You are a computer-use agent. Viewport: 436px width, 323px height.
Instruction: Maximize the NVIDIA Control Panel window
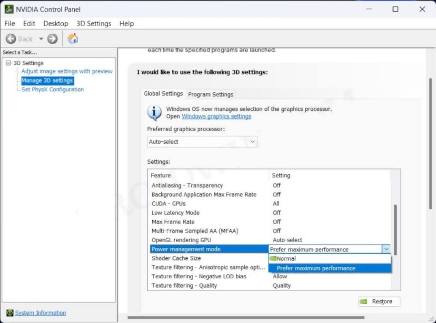click(x=395, y=9)
